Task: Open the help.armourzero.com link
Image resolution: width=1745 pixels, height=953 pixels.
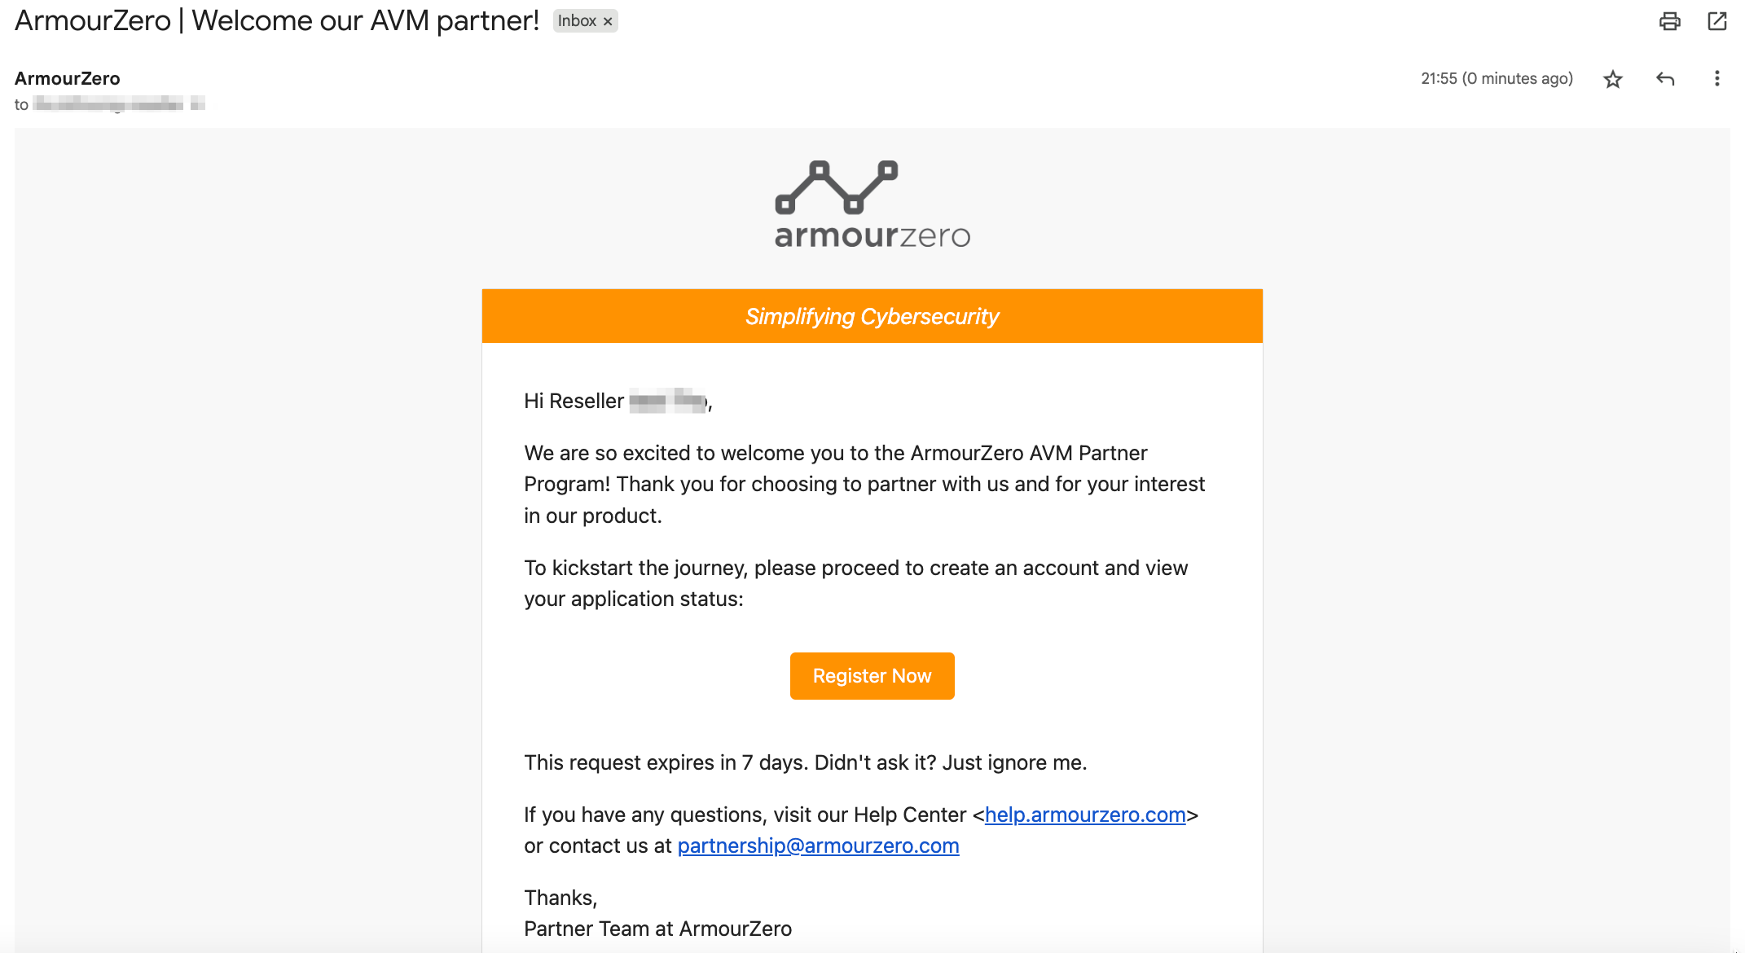Action: [x=1084, y=815]
